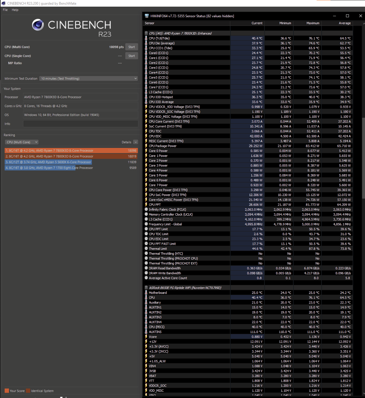Minimize the HWiNFO64 sensor window
365x398 pixels.
(335, 16)
